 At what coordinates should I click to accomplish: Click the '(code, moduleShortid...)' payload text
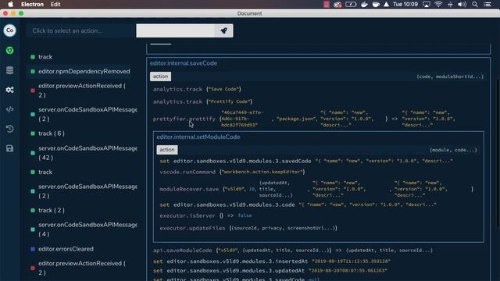[450, 76]
